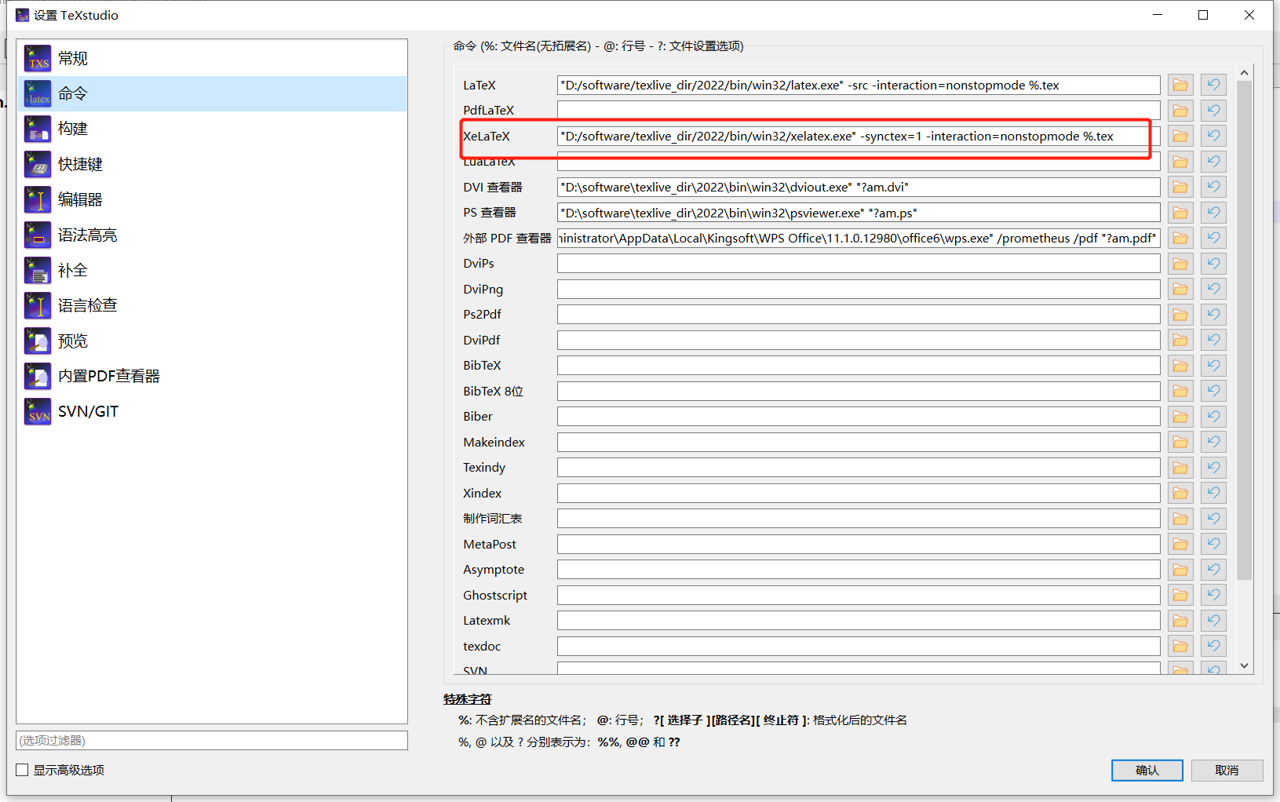The image size is (1280, 802).
Task: Open the 预览 (Preview) settings page
Action: pos(212,341)
